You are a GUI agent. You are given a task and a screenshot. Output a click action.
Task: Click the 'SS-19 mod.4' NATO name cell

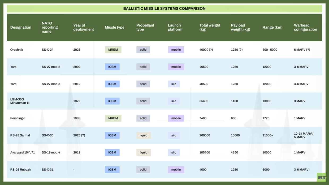click(x=51, y=152)
